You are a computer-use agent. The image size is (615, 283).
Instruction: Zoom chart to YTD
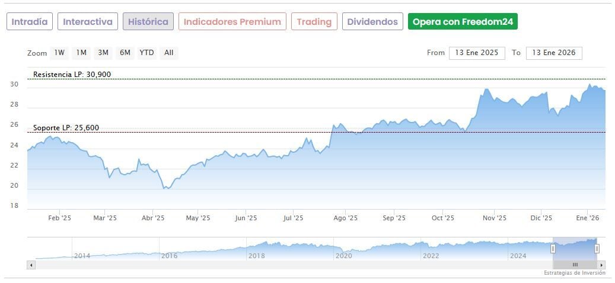(146, 53)
